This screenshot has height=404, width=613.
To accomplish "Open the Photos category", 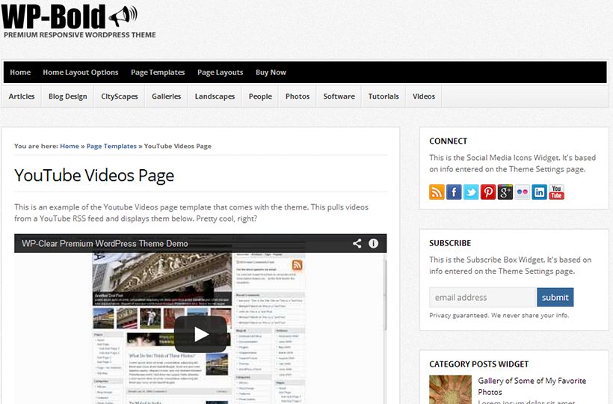I will tap(297, 97).
